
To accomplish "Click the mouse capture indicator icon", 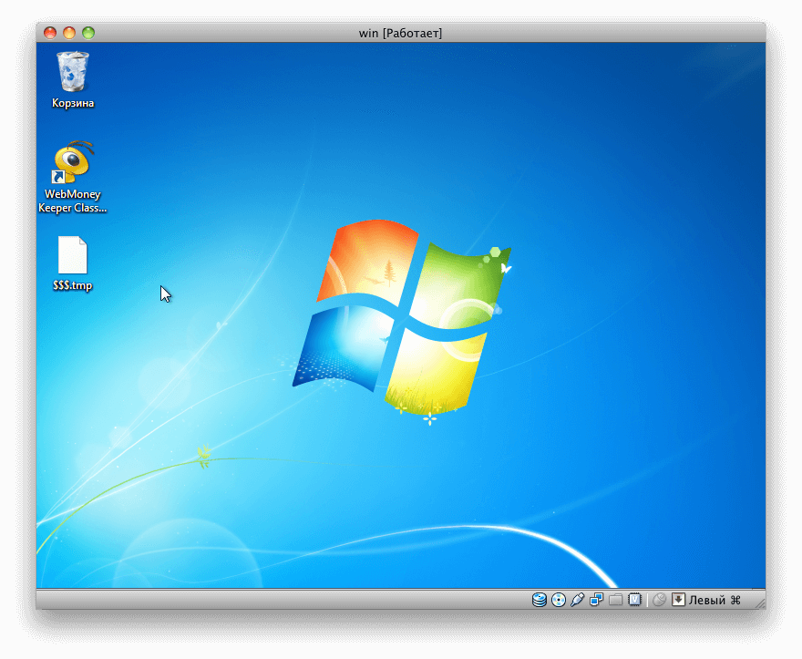I will (x=659, y=600).
